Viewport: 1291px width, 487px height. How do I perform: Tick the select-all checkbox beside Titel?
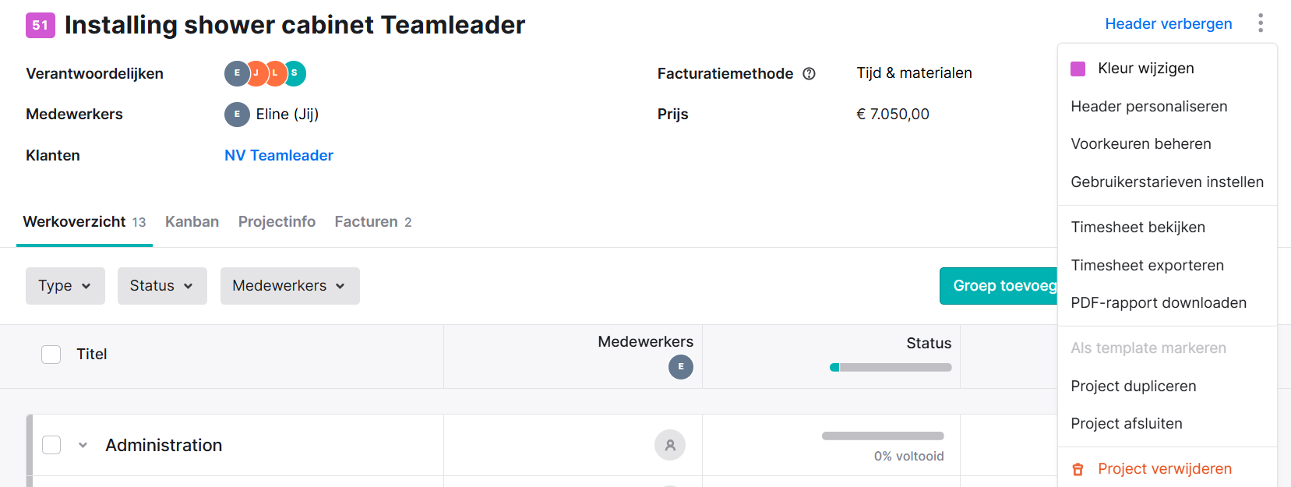tap(51, 355)
